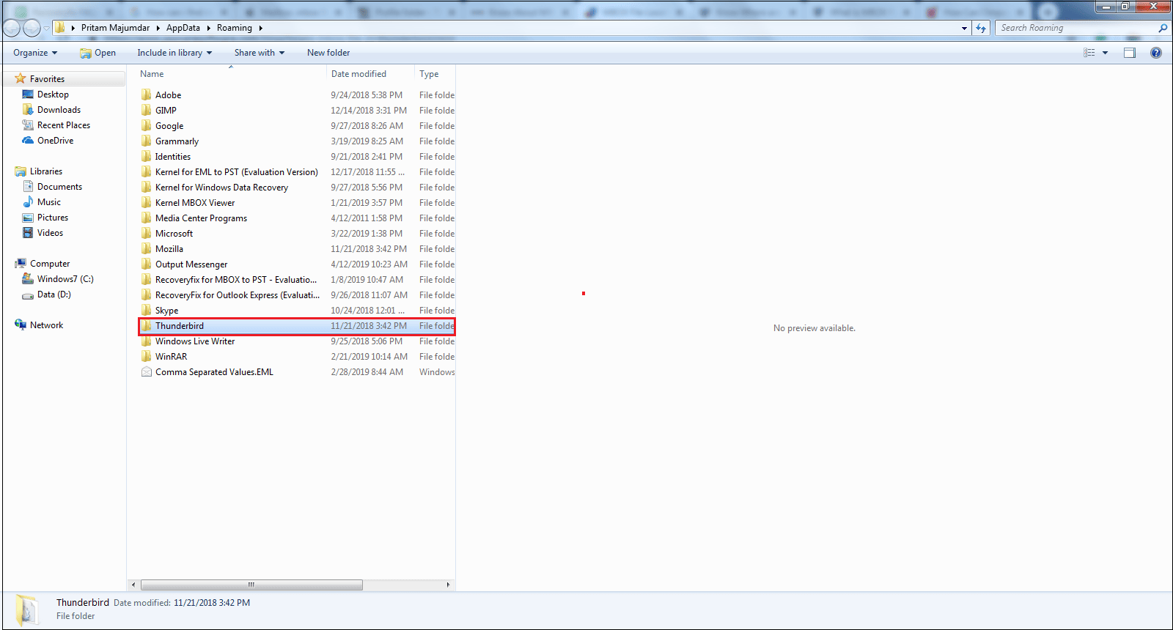Click in the Search Roaming field

click(1075, 28)
